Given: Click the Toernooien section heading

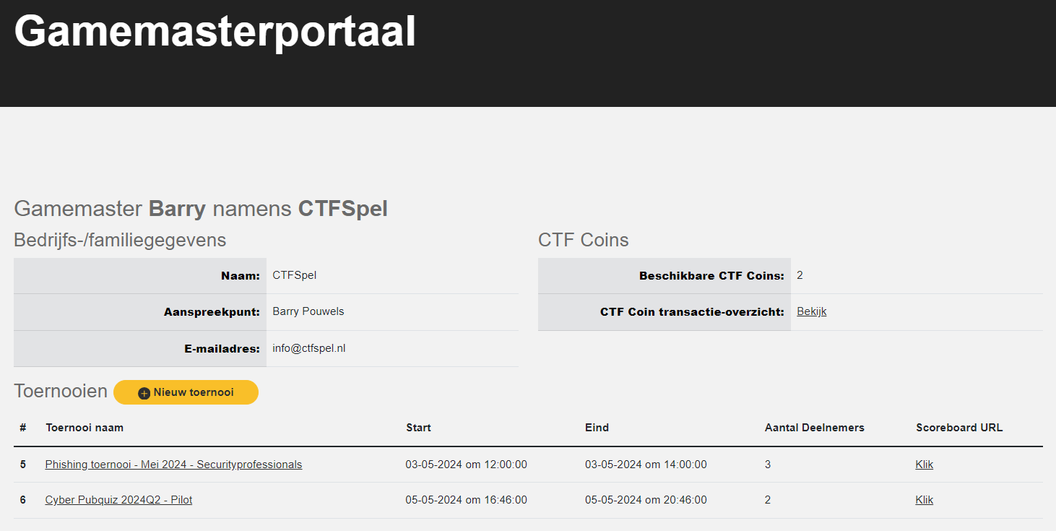Looking at the screenshot, I should click(61, 392).
